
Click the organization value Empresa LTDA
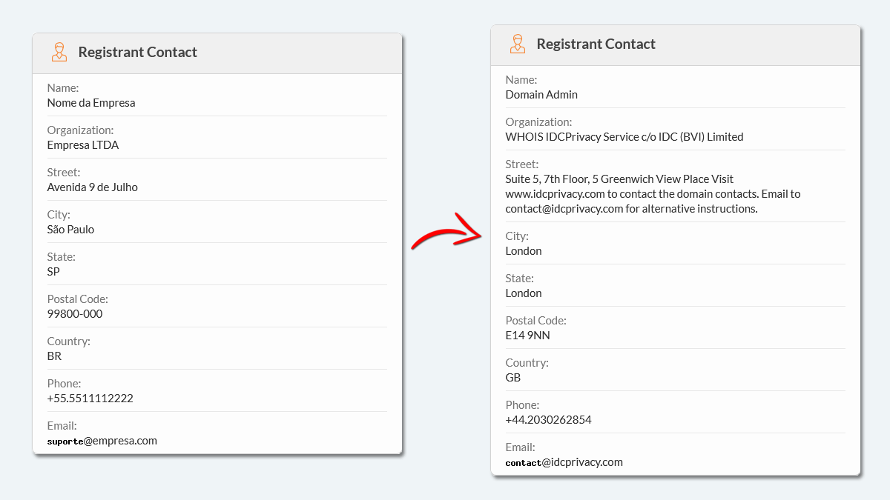pyautogui.click(x=83, y=145)
